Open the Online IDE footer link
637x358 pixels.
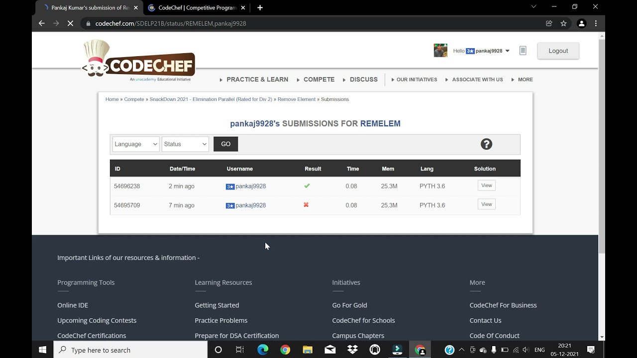[73, 305]
